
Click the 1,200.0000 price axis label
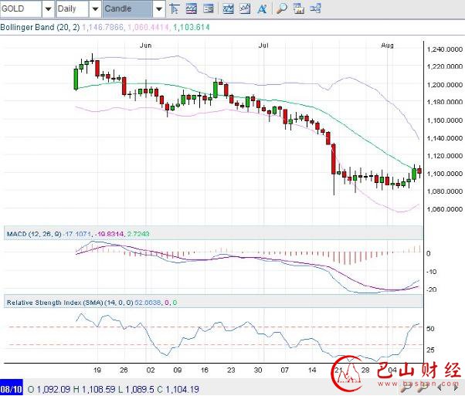[x=445, y=85]
